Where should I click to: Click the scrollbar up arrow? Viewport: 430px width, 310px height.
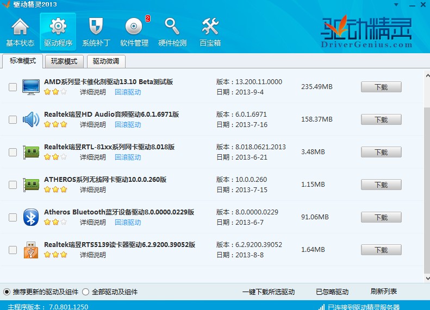[427, 75]
